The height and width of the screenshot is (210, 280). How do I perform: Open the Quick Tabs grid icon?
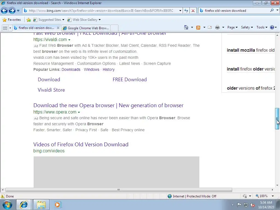5,28
